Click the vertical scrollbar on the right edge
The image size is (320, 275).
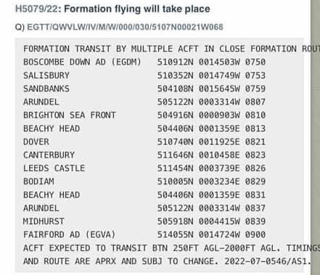316,137
